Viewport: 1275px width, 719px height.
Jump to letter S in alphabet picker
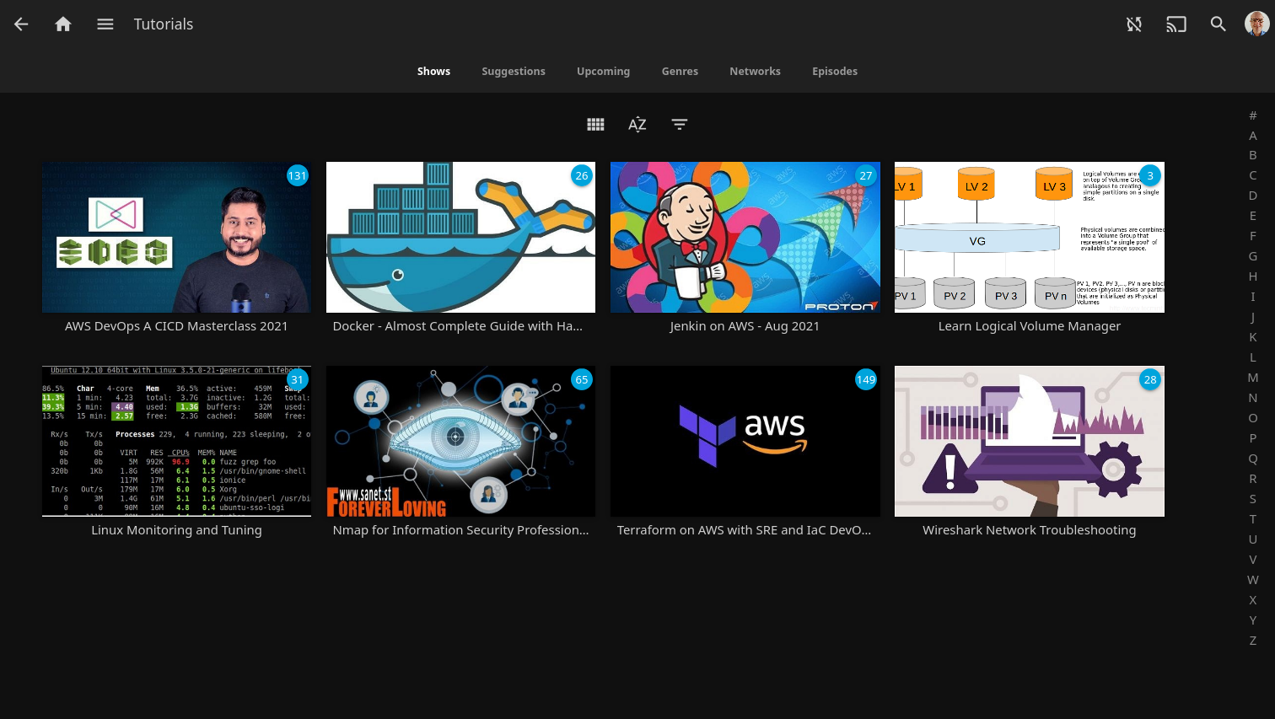1253,500
